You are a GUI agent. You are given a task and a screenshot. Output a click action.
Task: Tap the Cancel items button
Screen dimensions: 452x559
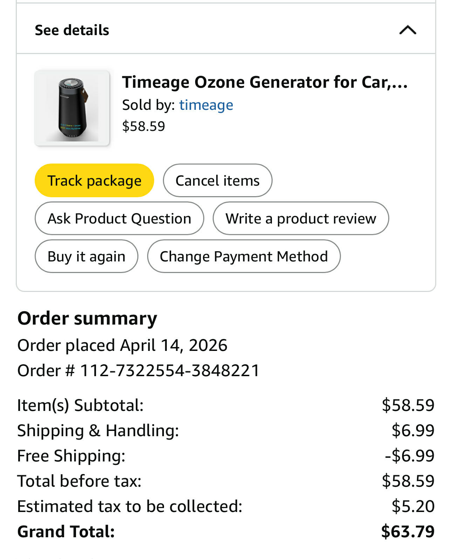217,181
